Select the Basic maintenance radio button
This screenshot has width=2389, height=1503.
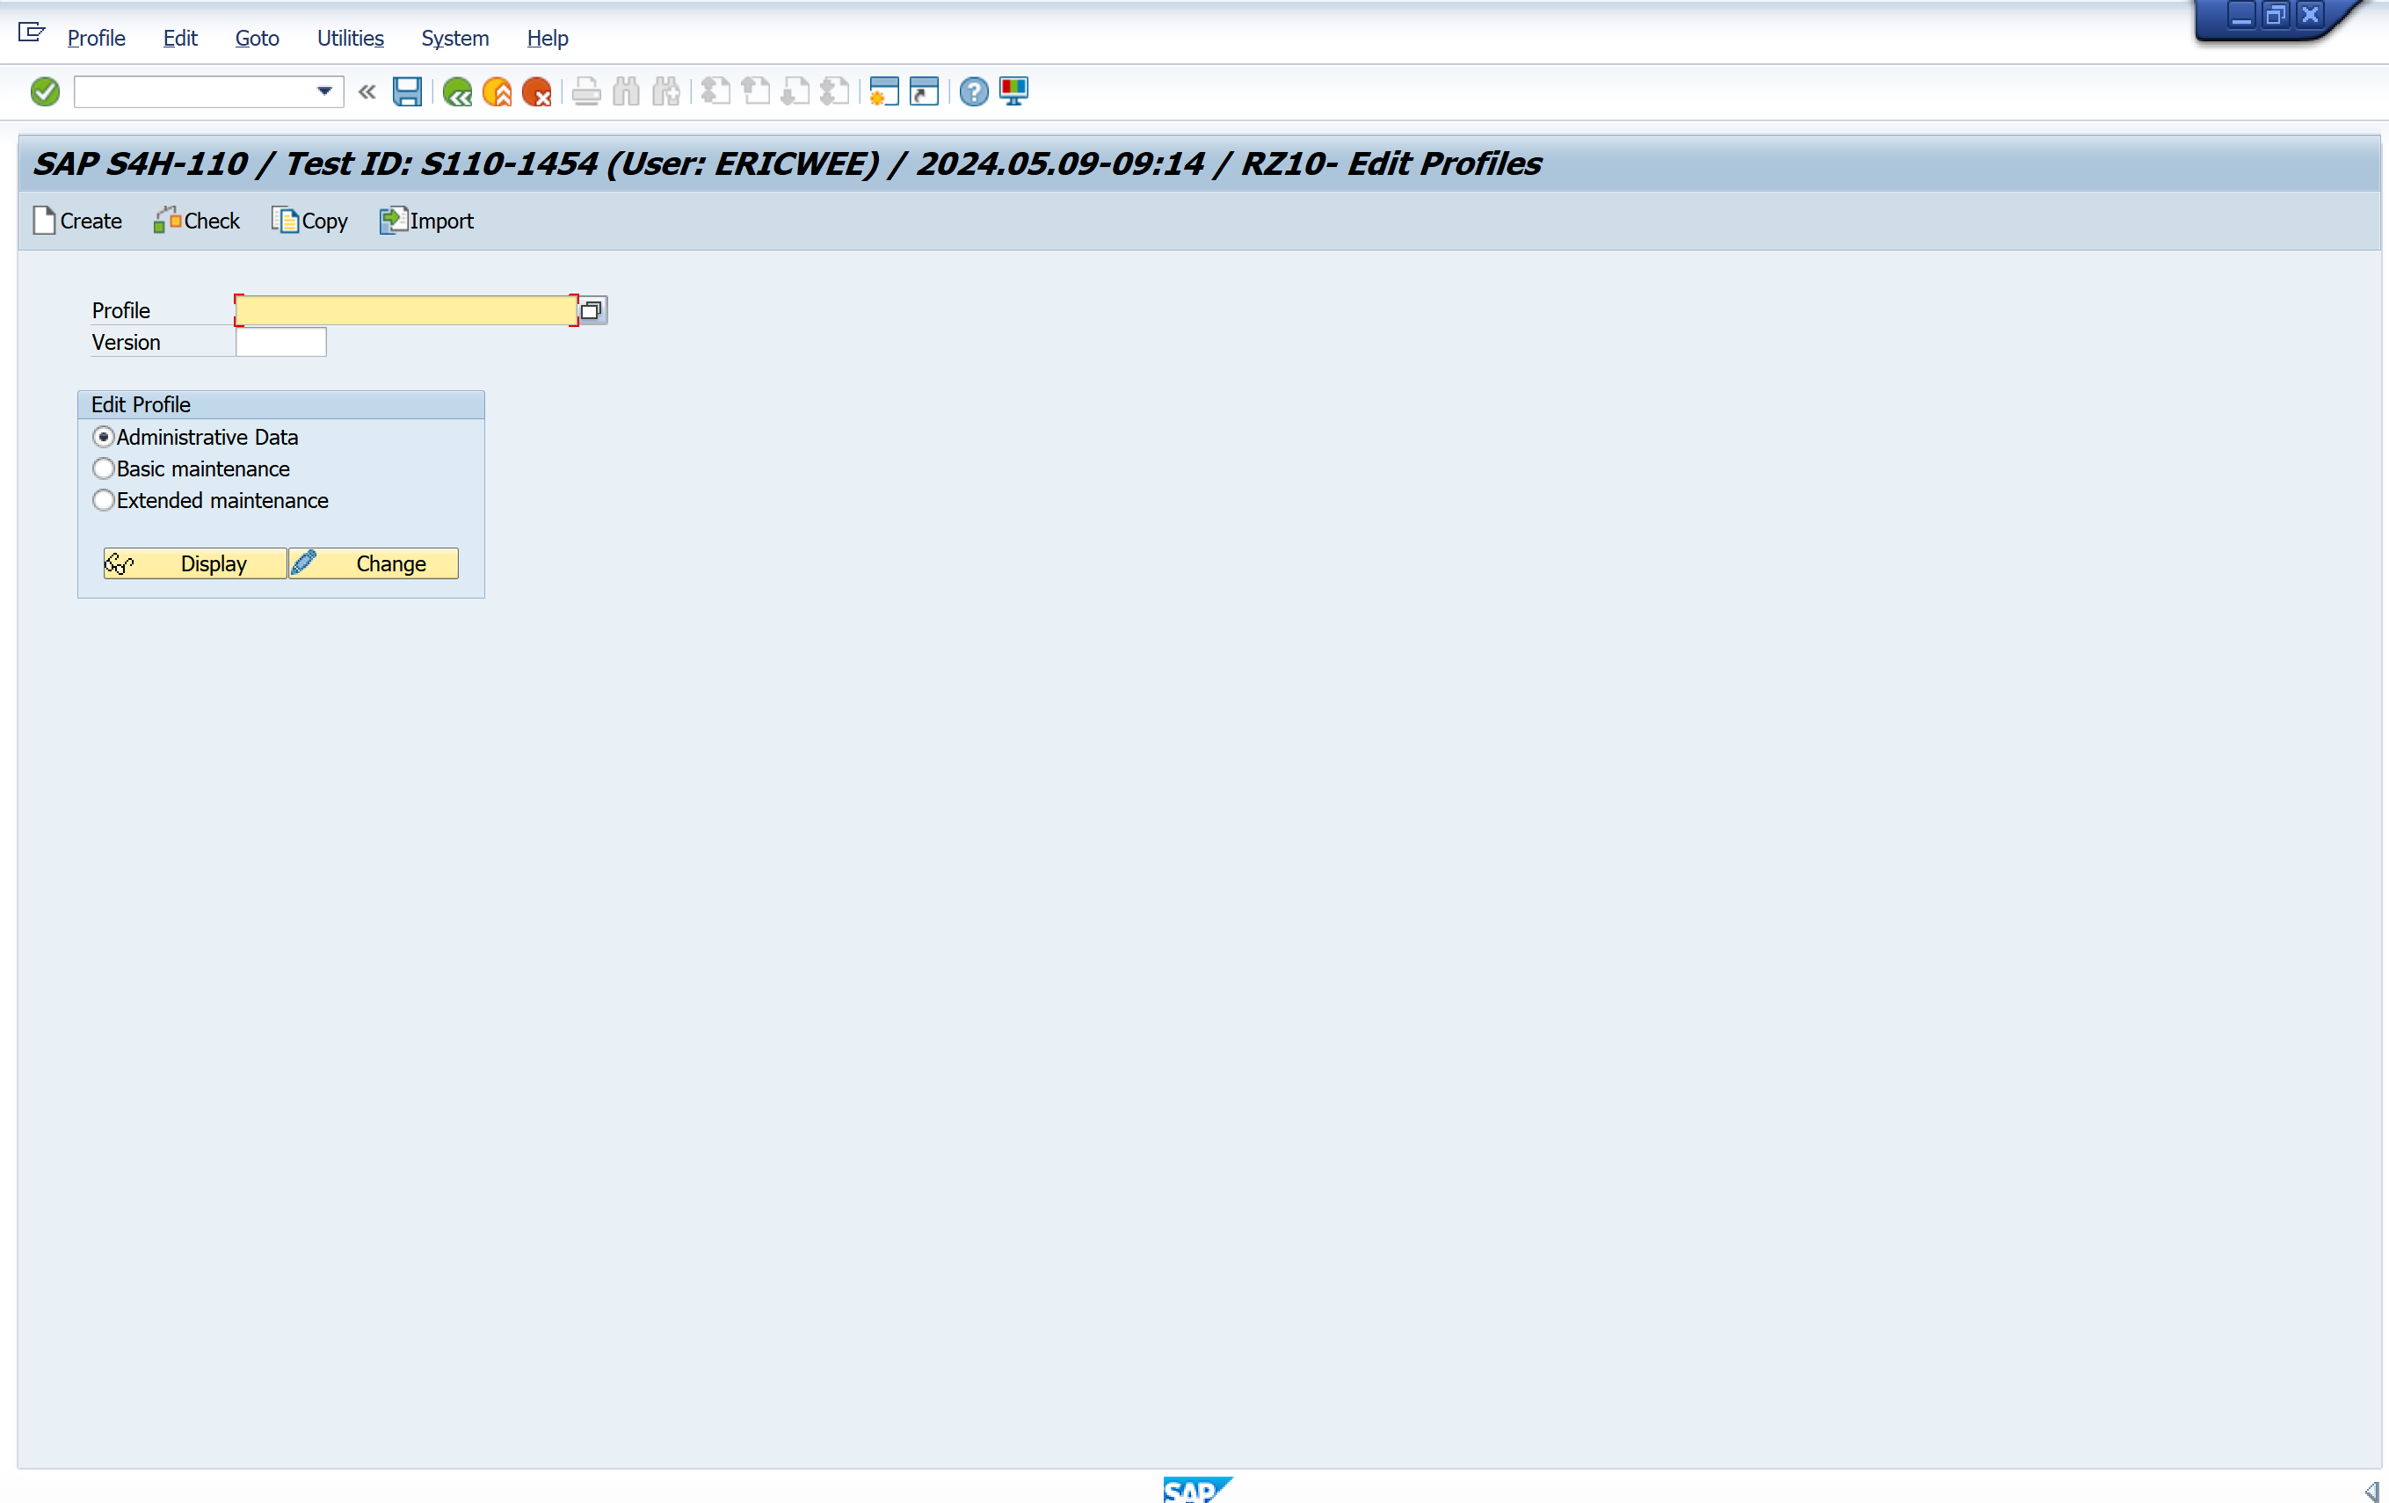coord(103,469)
